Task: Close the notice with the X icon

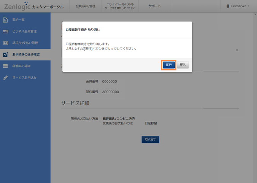Action: click(237, 50)
